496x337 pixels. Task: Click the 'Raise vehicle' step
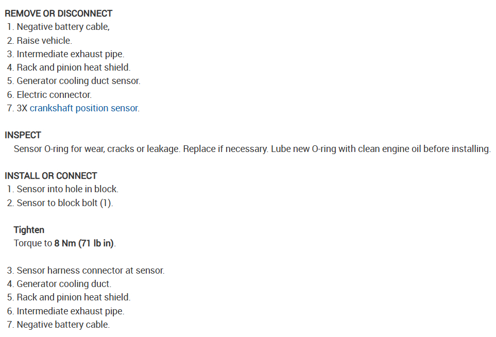44,40
